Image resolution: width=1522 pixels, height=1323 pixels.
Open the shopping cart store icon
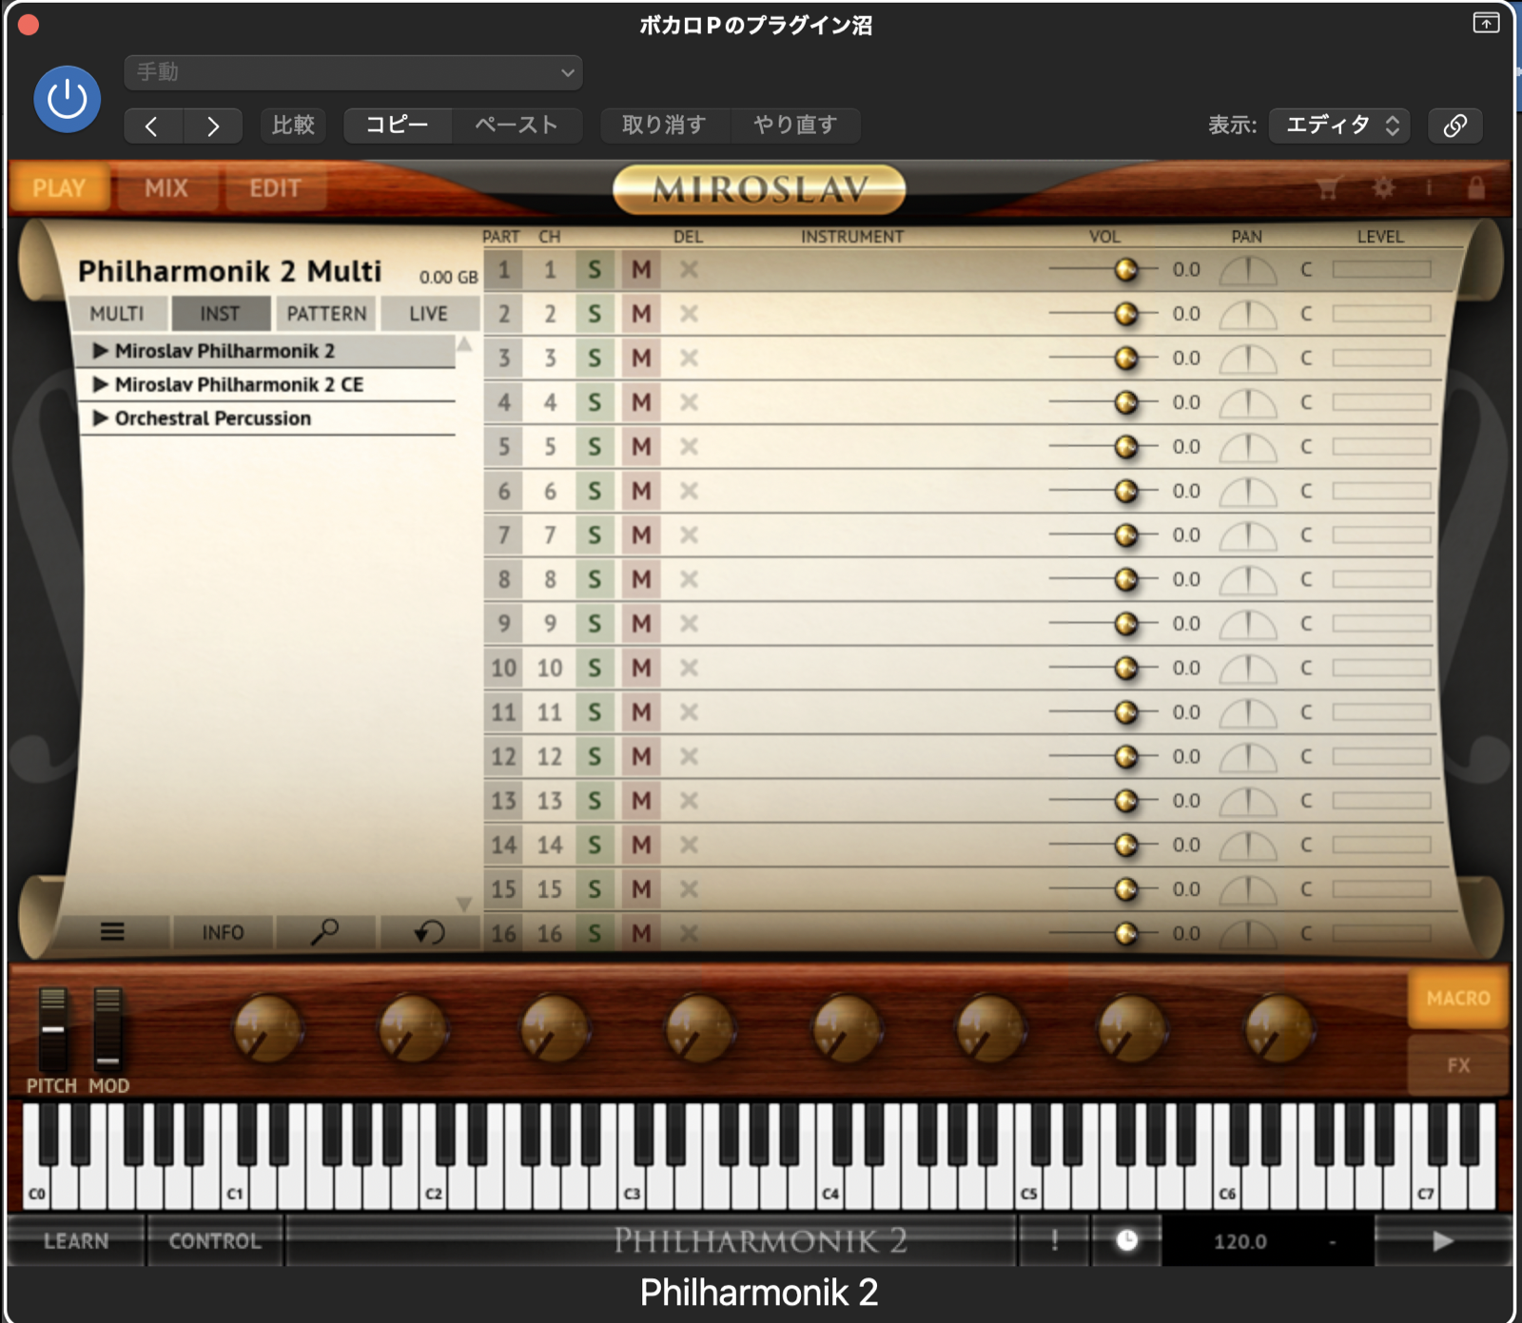[x=1328, y=188]
